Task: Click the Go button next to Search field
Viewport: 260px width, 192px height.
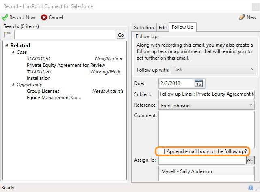Action: 121,35
